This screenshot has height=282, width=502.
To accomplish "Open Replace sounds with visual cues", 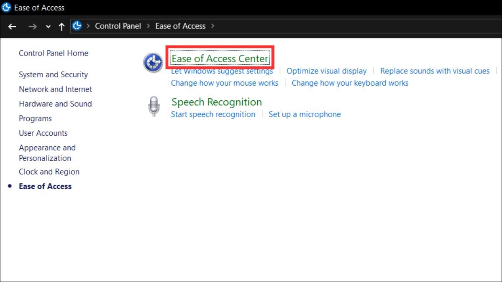I will [435, 71].
